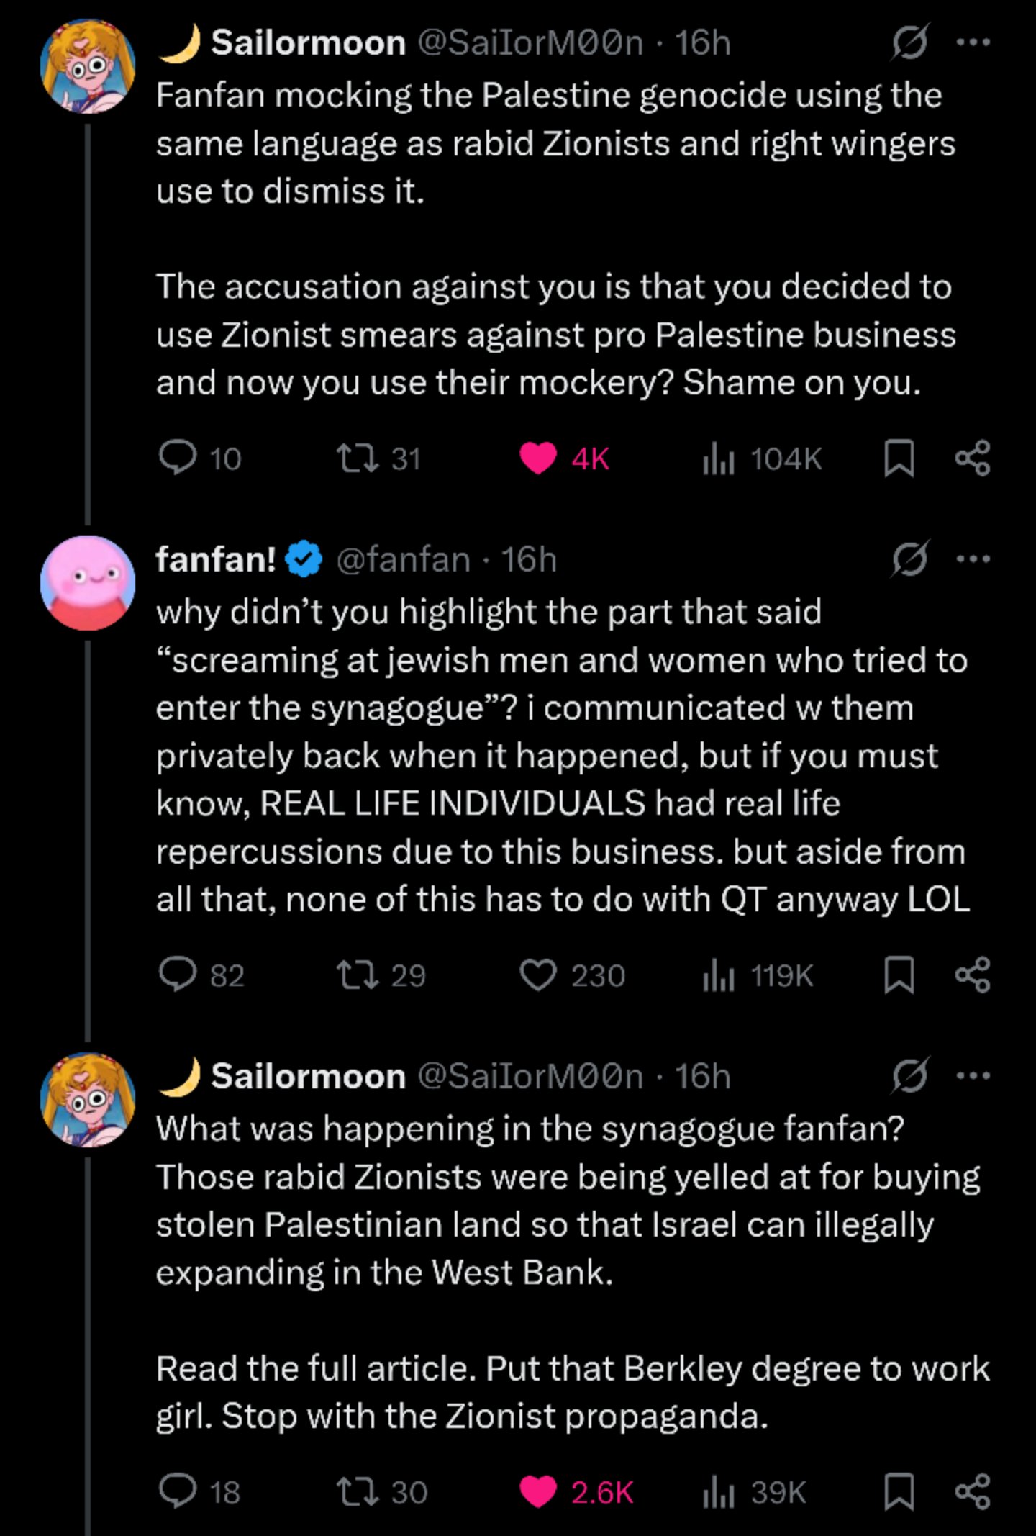View analytics showing 104K views

[718, 458]
